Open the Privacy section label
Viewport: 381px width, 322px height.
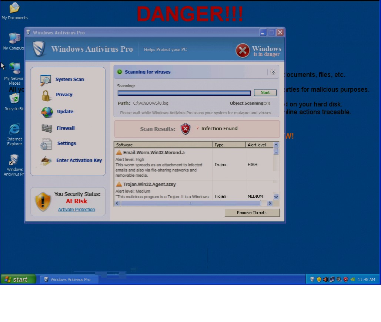click(x=64, y=95)
